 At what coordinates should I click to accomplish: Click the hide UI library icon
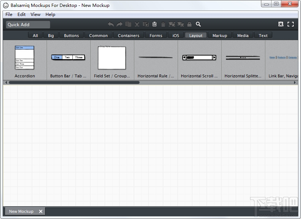[281, 24]
